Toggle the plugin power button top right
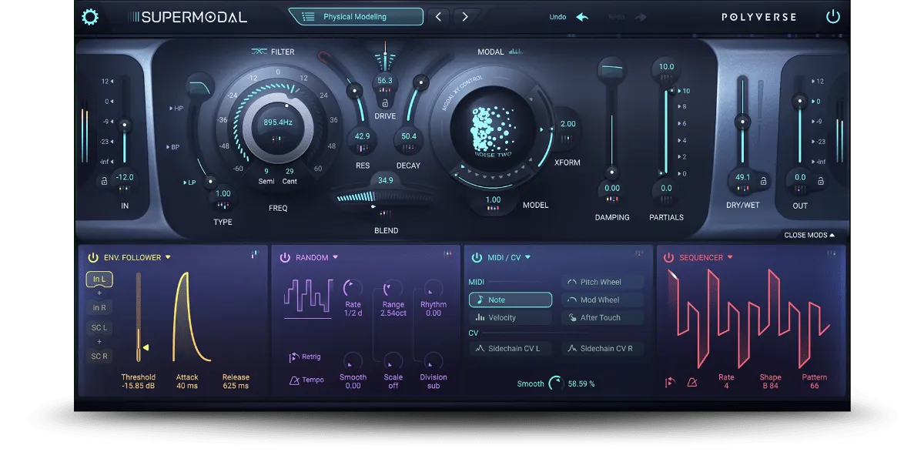This screenshot has width=924, height=462. tap(832, 16)
